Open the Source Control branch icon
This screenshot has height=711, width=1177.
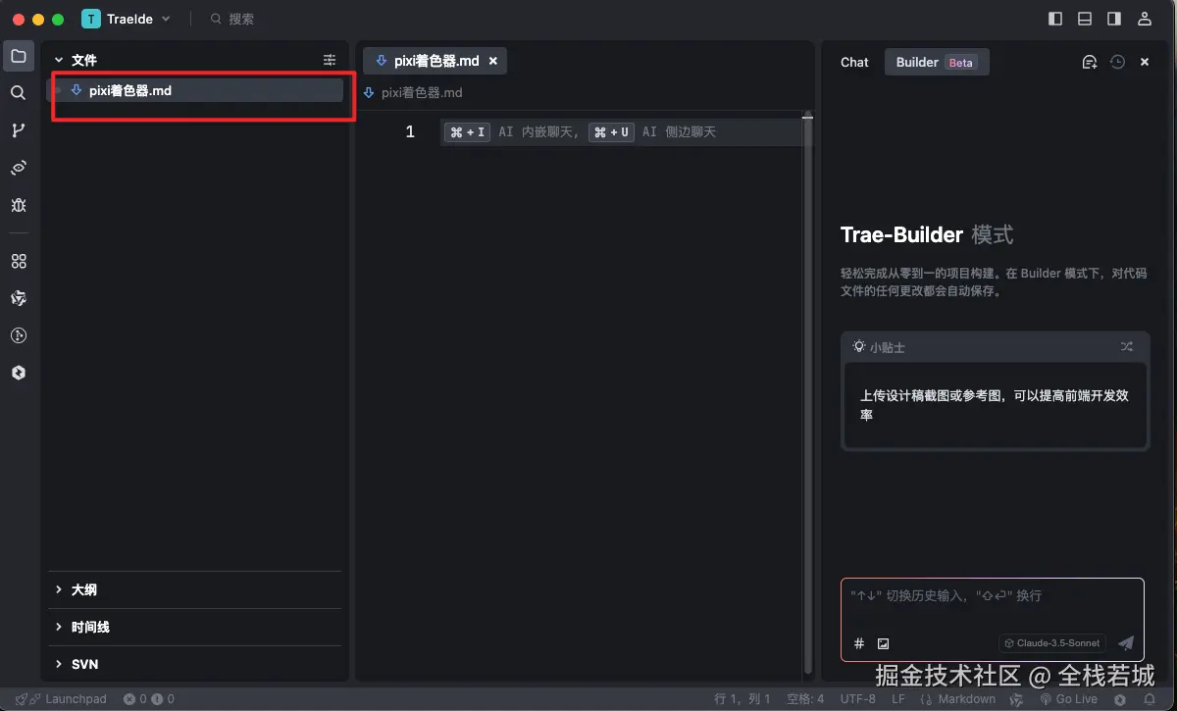click(18, 130)
